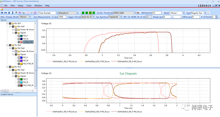Enable the Rx1 RX_P curve checkbox

19,36
